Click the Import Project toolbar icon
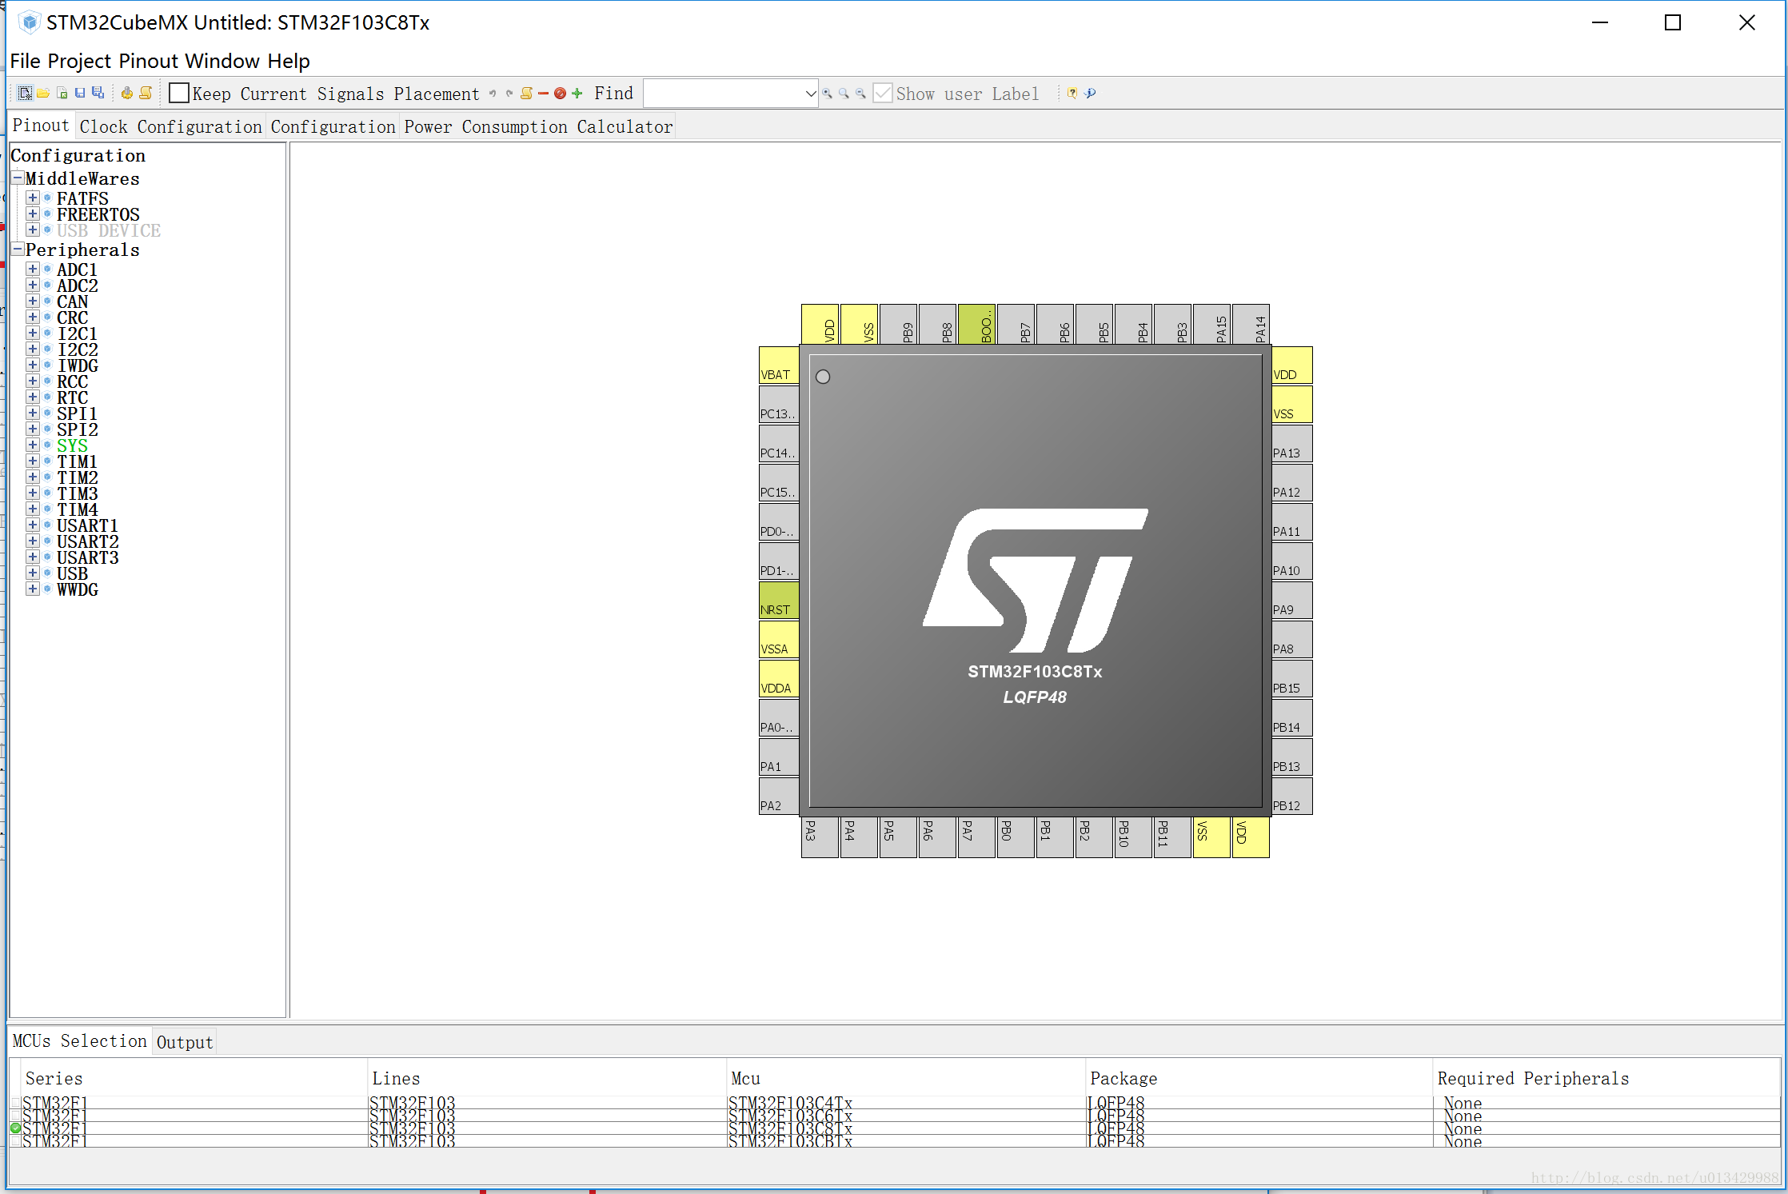The image size is (1788, 1194). point(62,94)
